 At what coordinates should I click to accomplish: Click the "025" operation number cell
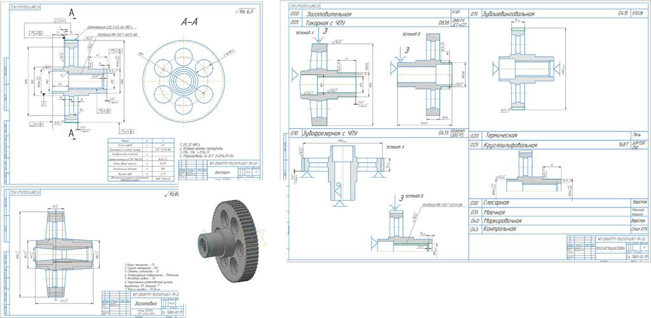tap(474, 145)
